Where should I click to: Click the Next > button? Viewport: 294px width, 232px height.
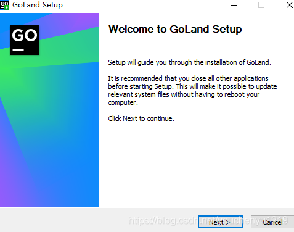[220, 222]
